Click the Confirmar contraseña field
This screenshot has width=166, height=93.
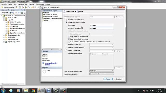pos(101,28)
